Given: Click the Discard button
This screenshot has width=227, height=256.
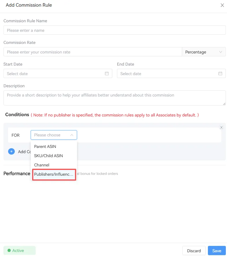Looking at the screenshot, I should point(194,251).
